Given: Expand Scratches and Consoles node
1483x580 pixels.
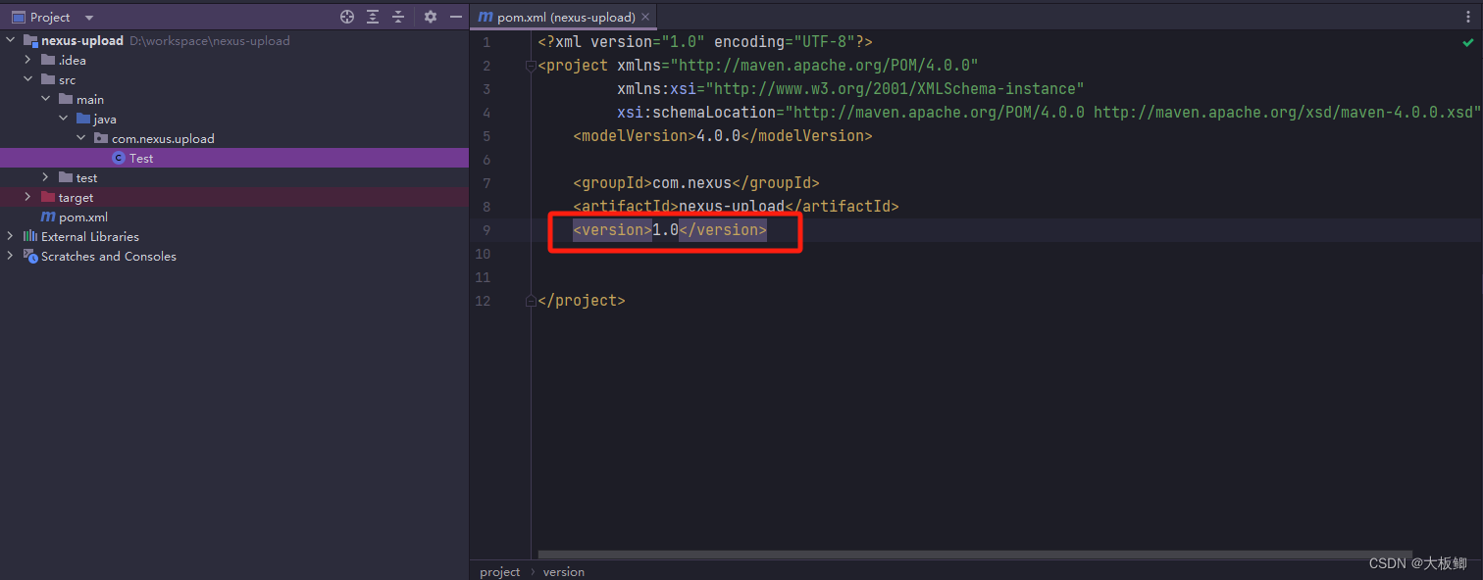Looking at the screenshot, I should coord(11,256).
